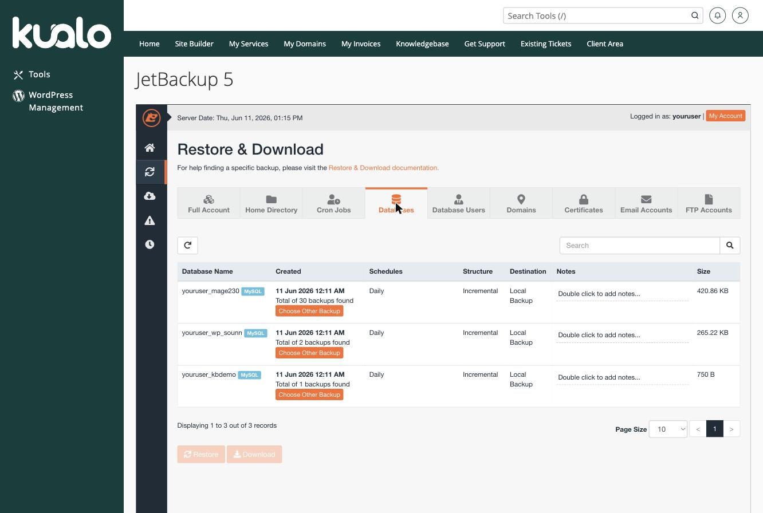Switch to the Email Accounts tab
The width and height of the screenshot is (763, 513).
[x=646, y=203]
